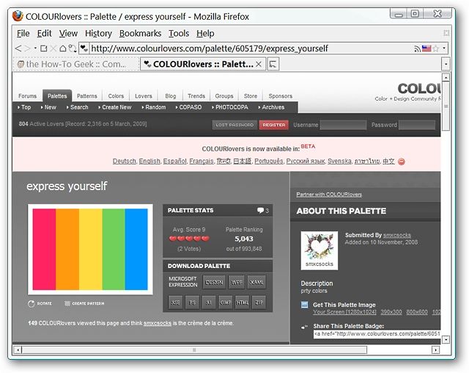This screenshot has height=373, width=469.
Task: Click the red Register button
Action: [274, 125]
